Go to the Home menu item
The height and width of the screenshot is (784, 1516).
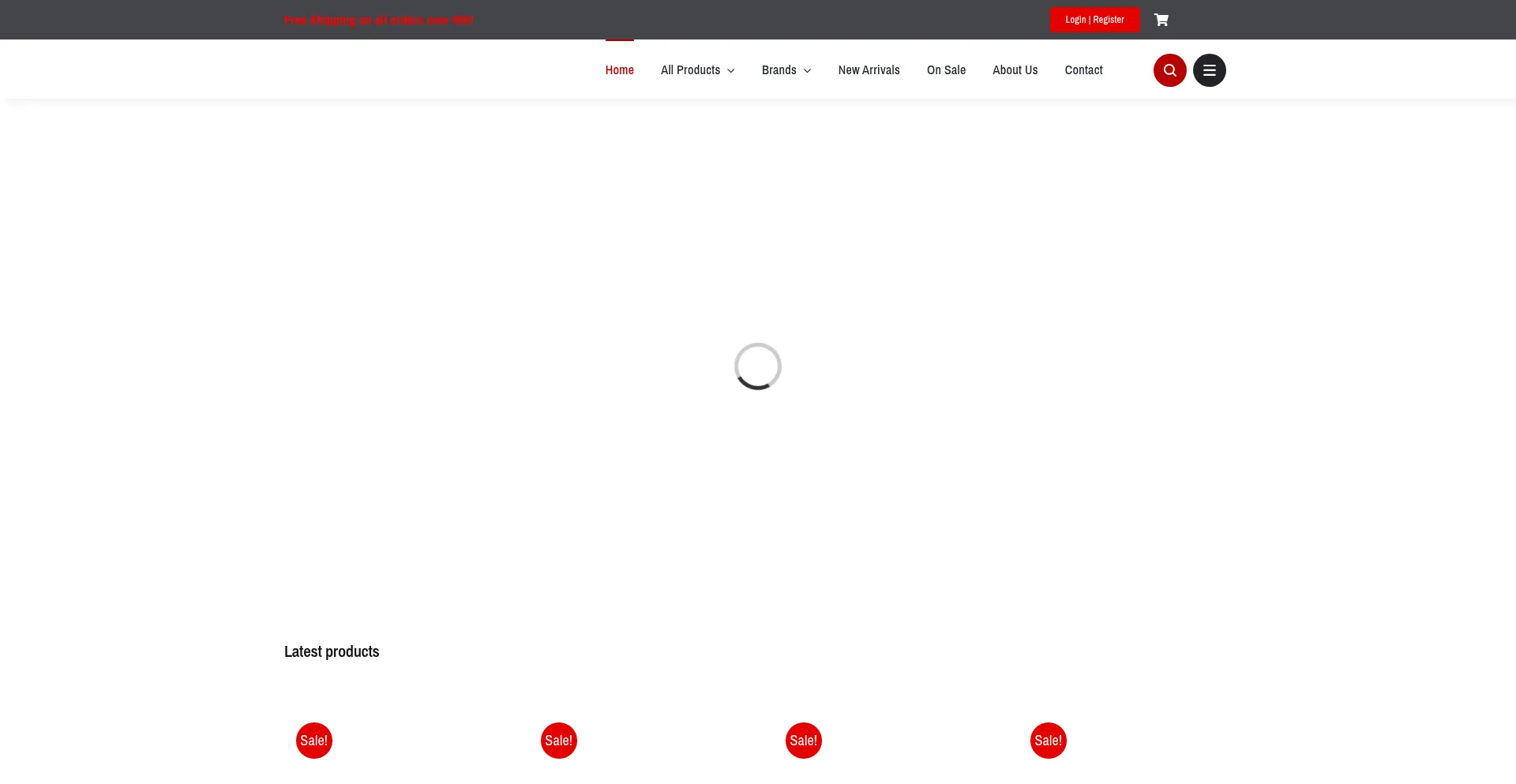point(619,70)
